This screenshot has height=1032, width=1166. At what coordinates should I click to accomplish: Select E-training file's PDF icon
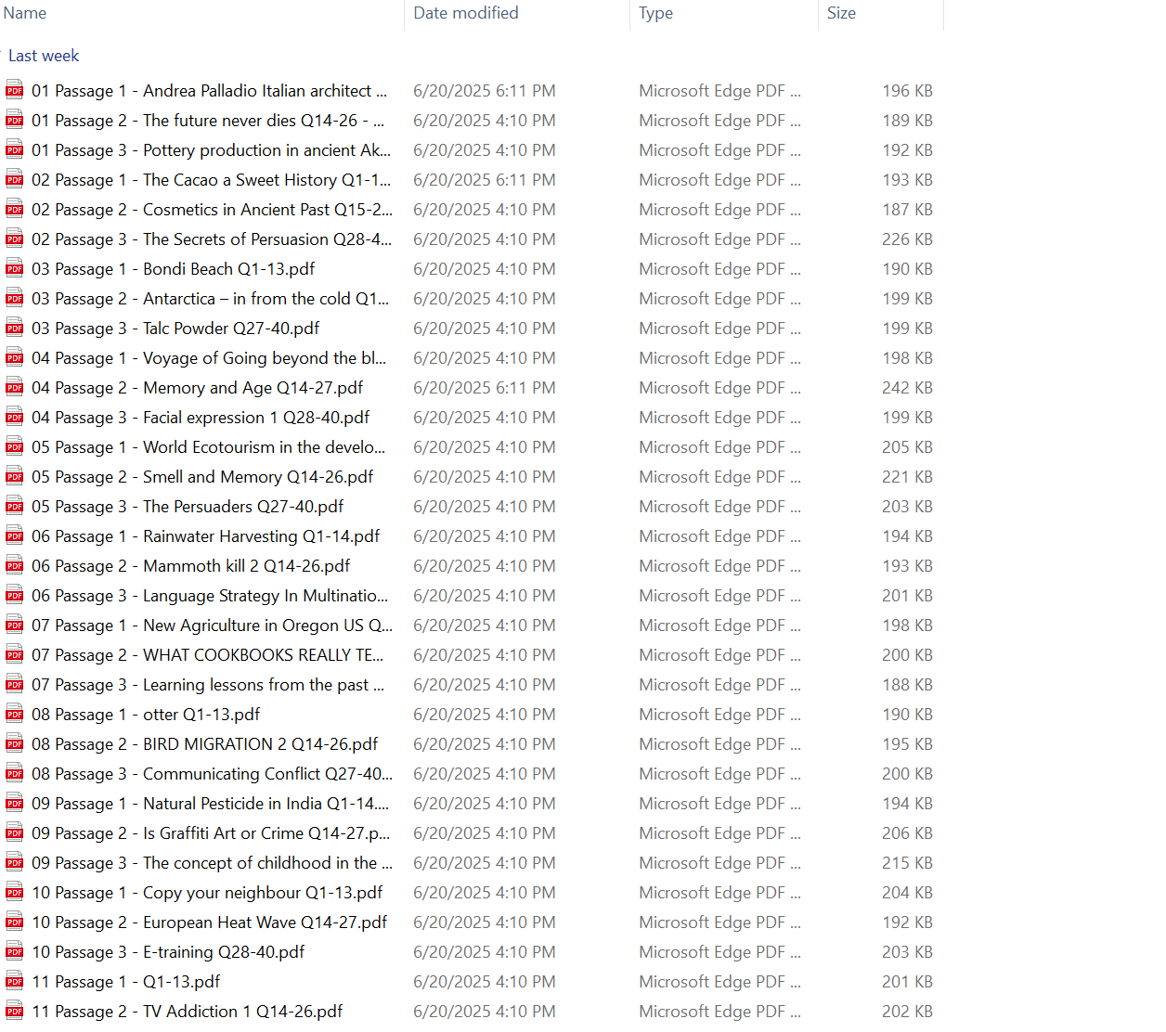coord(15,951)
